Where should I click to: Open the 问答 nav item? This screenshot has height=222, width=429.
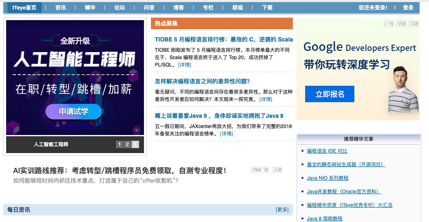(x=149, y=8)
